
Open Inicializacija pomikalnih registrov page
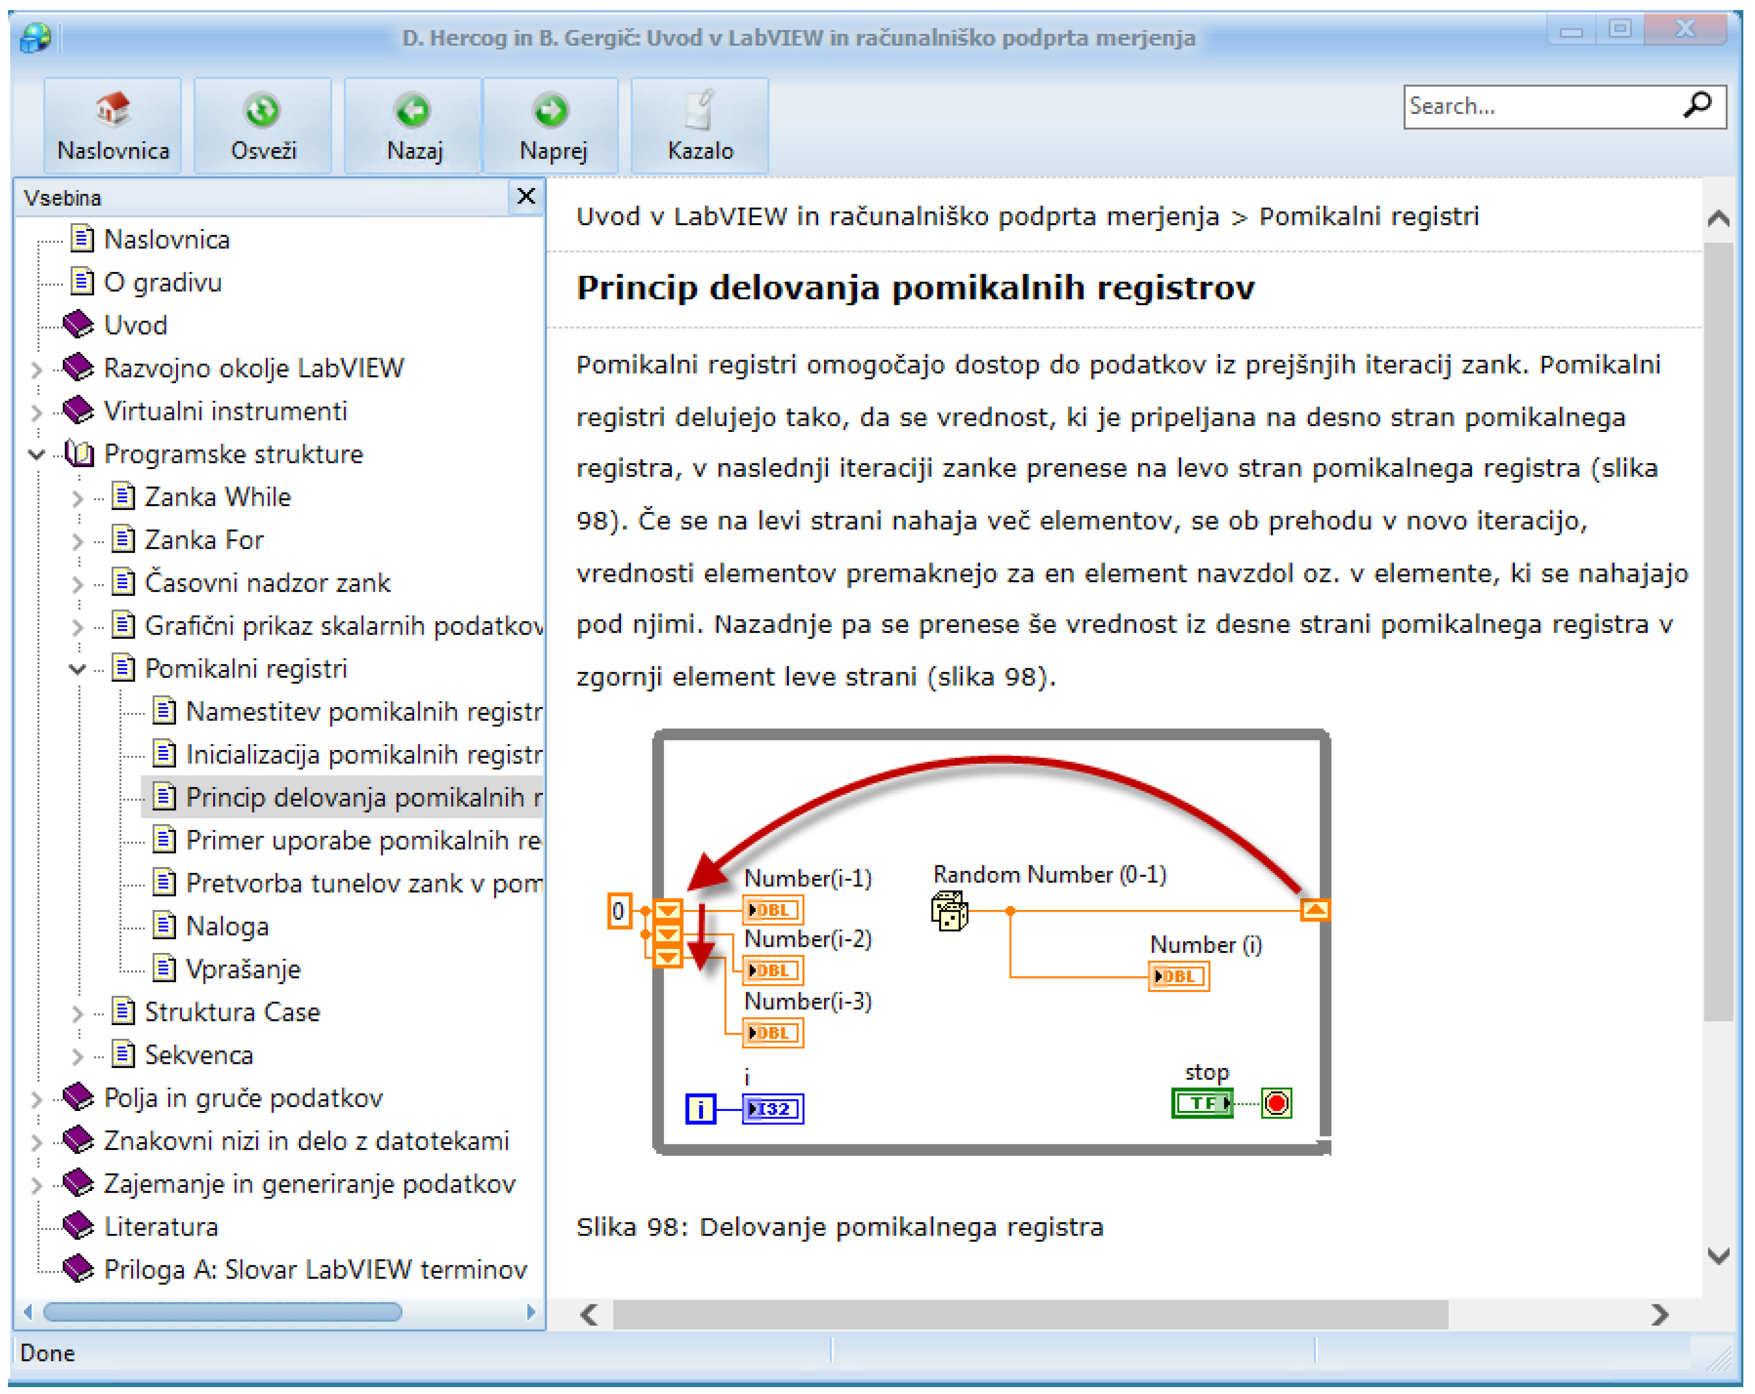pos(364,755)
